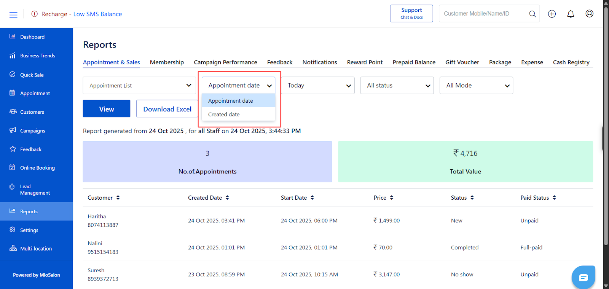Click the Appointment calendar icon in sidebar
The width and height of the screenshot is (609, 289).
tap(13, 93)
